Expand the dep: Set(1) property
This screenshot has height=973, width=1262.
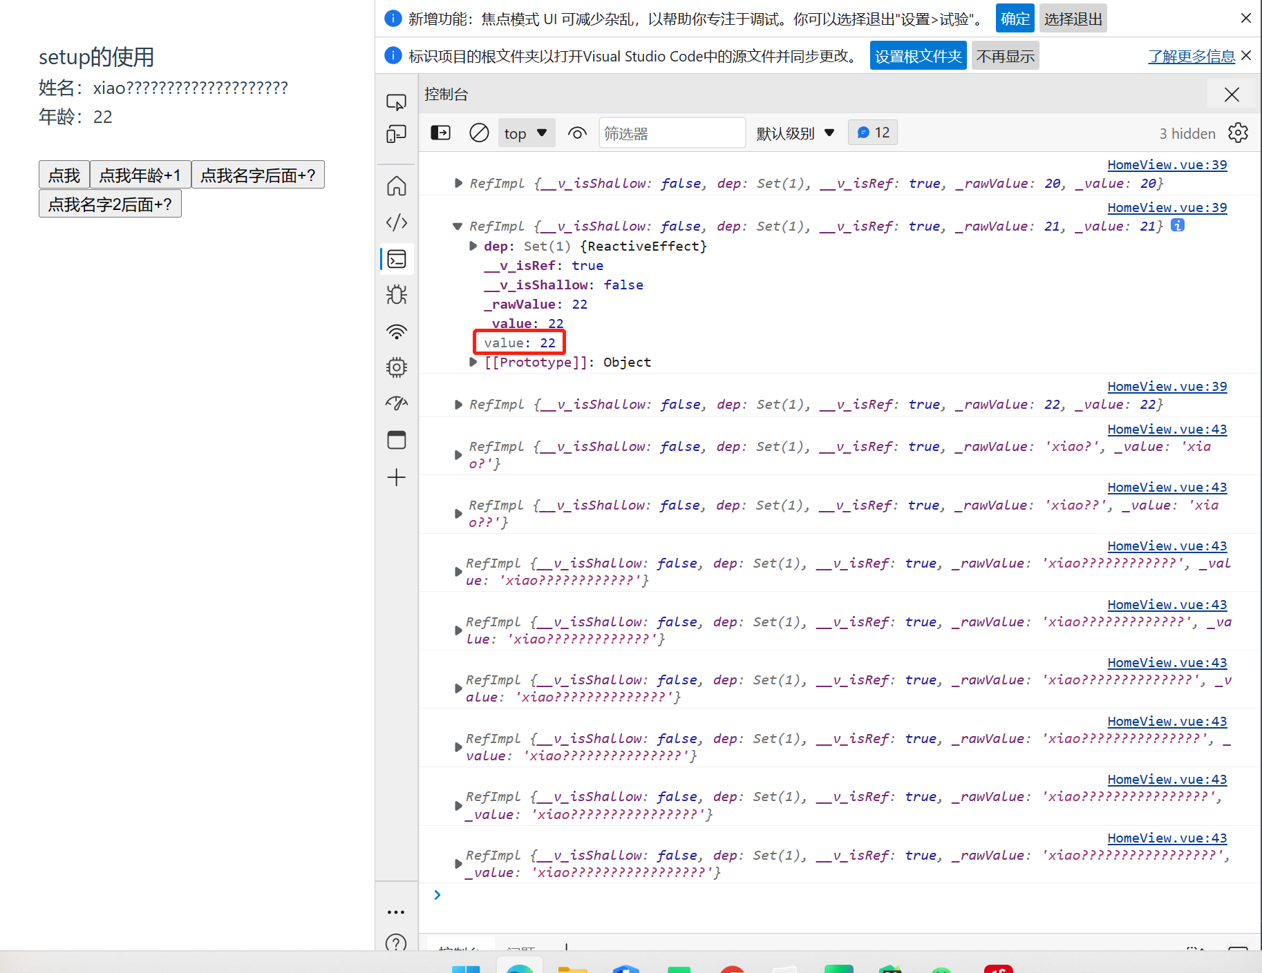(473, 246)
